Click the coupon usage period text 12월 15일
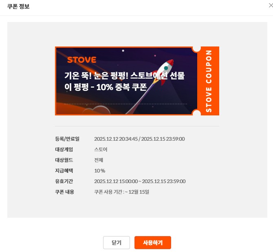 (139, 192)
